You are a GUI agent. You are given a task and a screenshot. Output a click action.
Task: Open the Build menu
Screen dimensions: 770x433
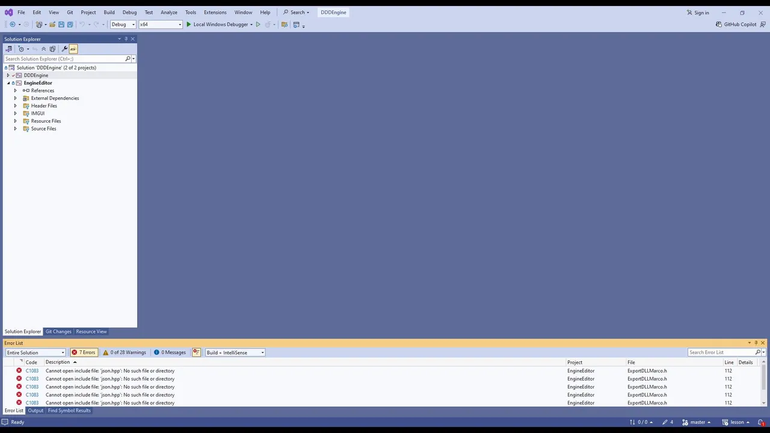[x=109, y=13]
